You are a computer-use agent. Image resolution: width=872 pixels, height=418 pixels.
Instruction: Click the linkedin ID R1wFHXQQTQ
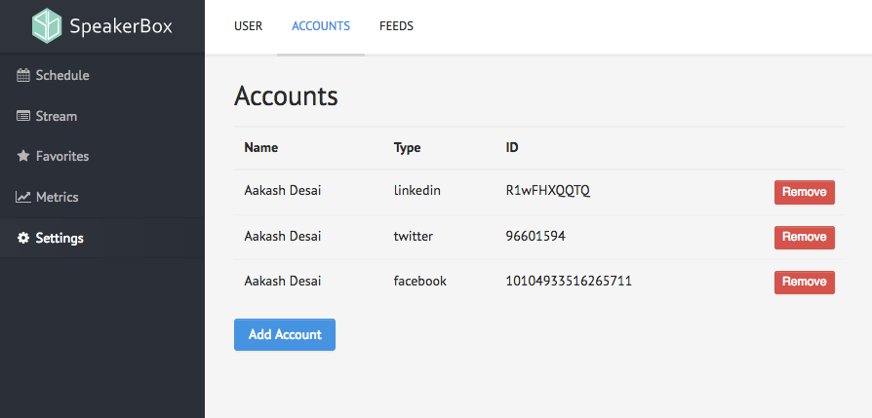coord(547,191)
